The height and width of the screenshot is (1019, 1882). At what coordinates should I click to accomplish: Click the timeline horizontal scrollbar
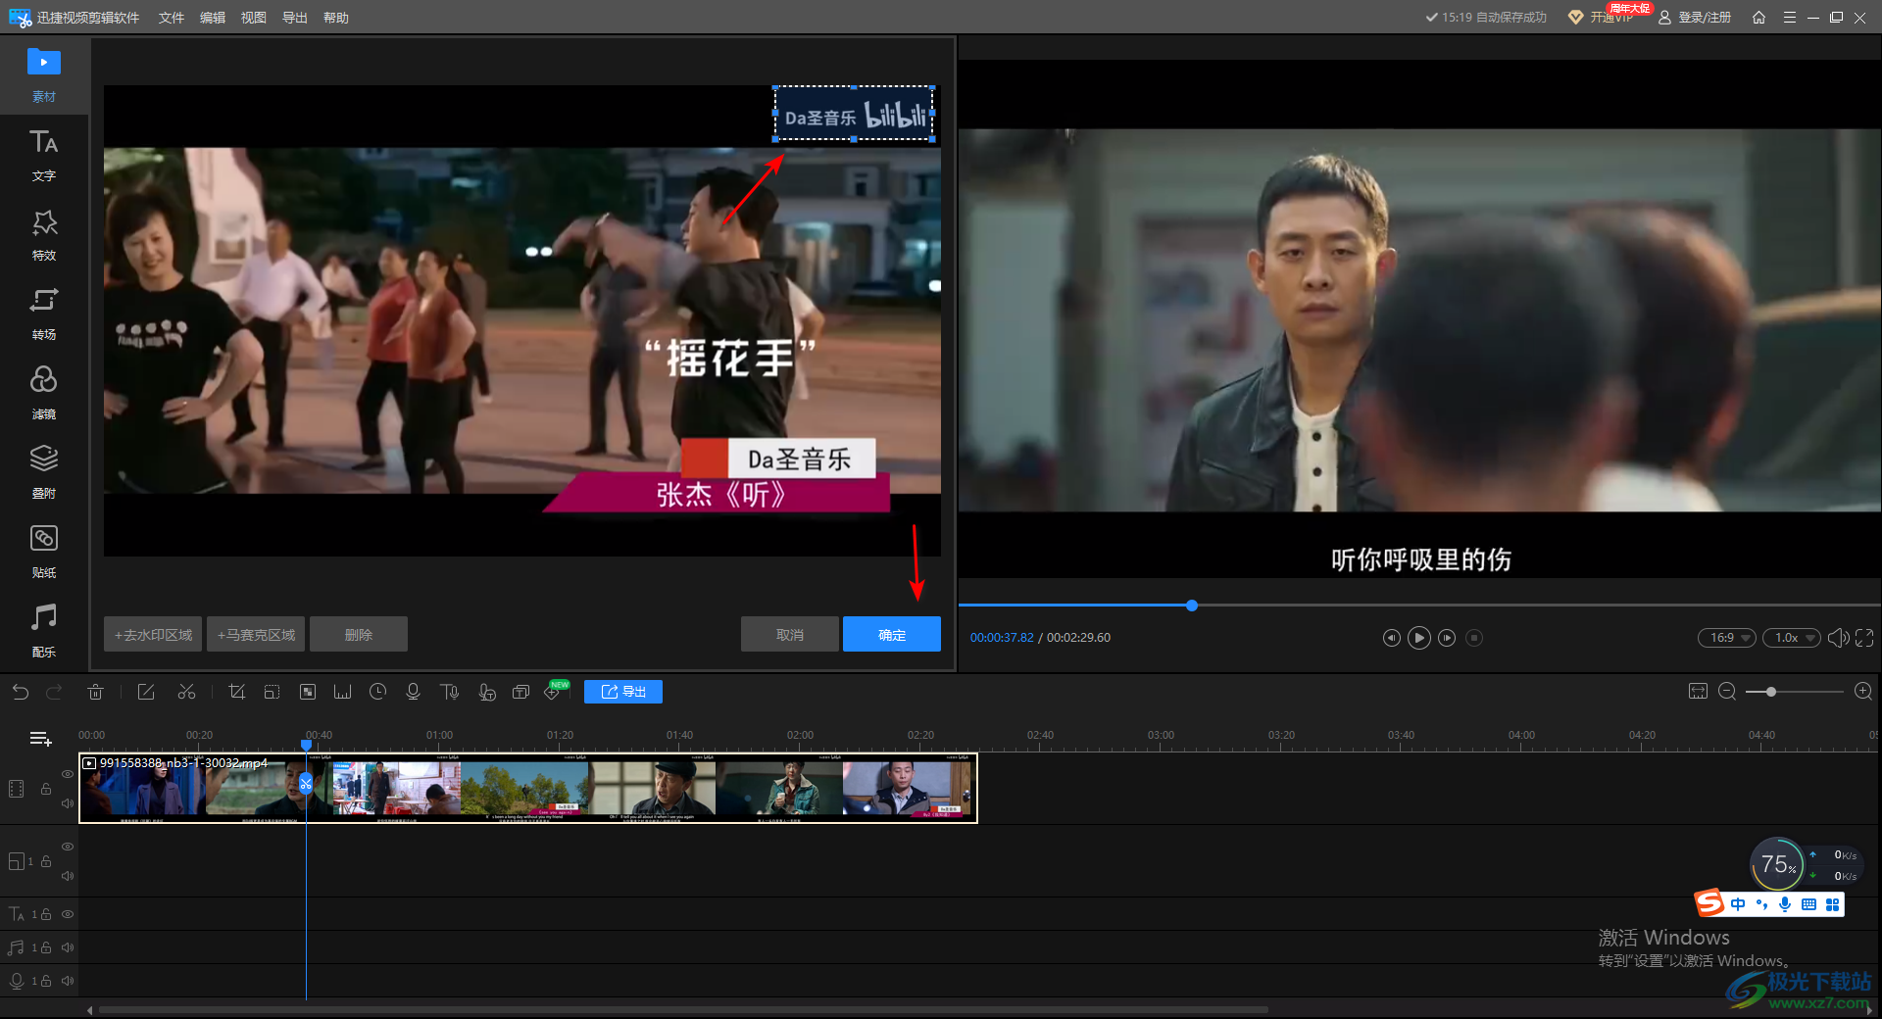(x=683, y=1009)
